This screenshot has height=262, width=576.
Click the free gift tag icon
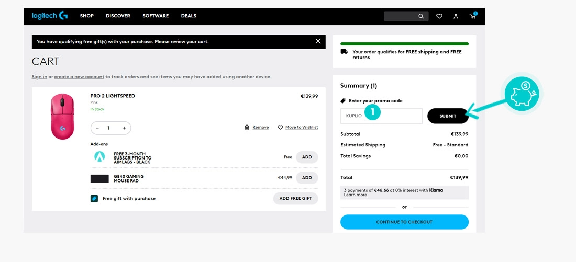tap(94, 199)
